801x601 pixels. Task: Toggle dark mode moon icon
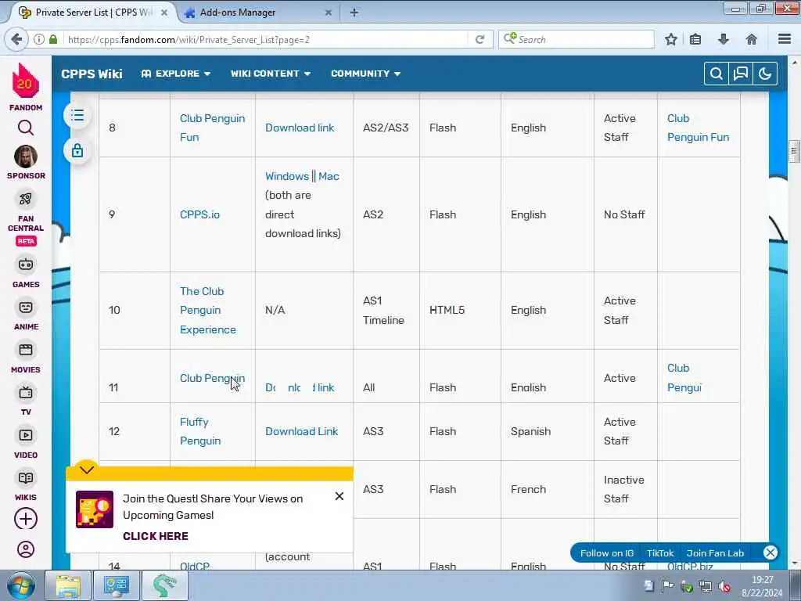click(x=765, y=74)
